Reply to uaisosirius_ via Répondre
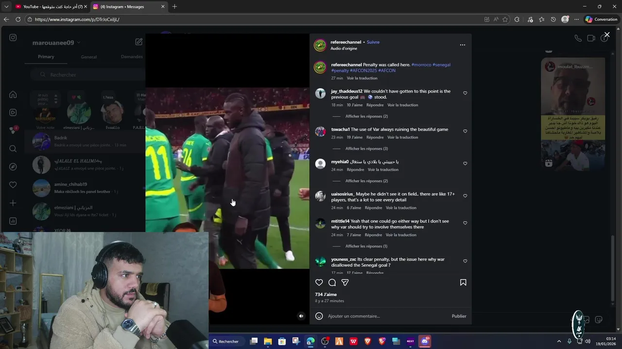 pos(373,207)
